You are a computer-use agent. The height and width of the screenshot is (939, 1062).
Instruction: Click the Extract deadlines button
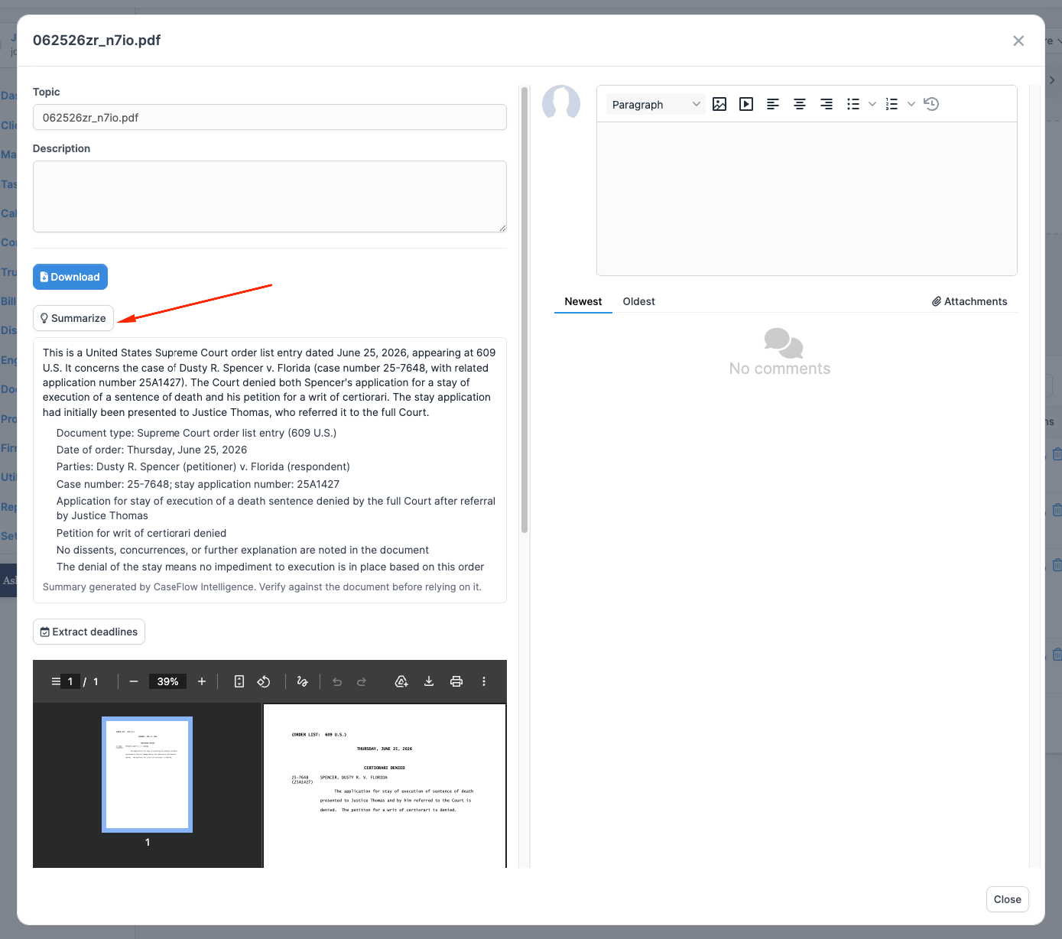89,632
